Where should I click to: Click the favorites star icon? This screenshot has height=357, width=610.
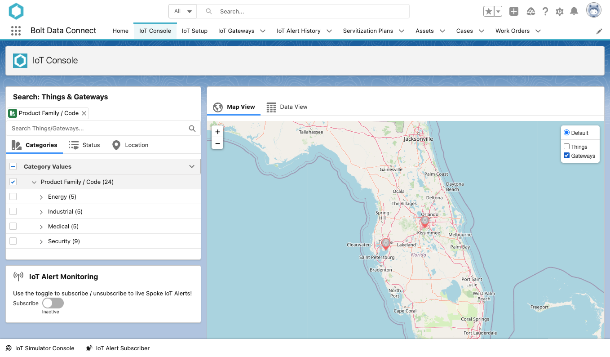[488, 12]
